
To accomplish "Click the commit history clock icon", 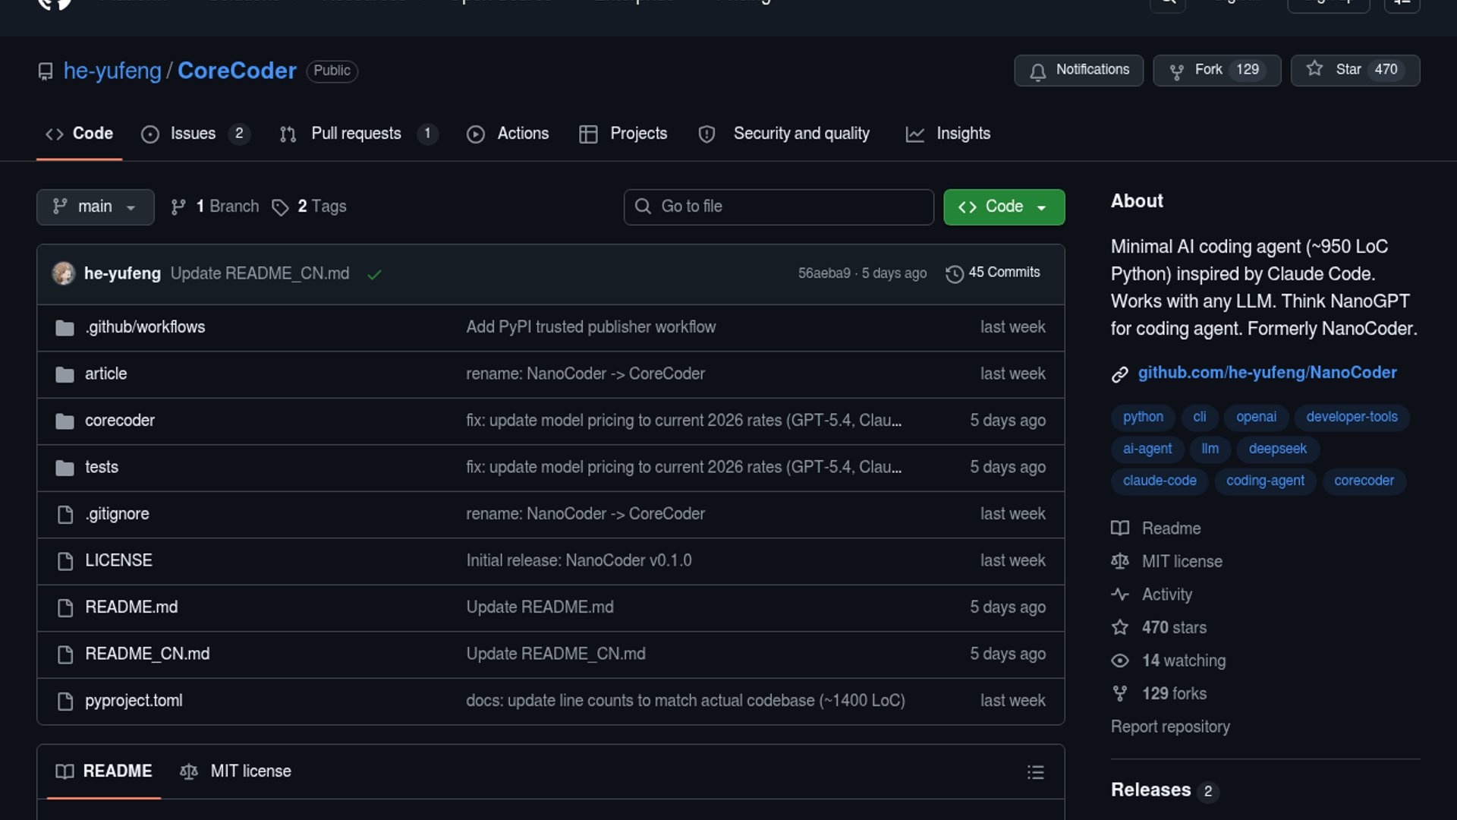I will 954,273.
